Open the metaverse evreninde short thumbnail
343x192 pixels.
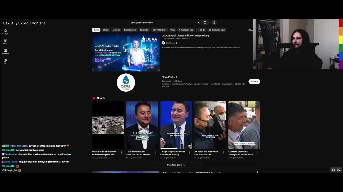(x=108, y=125)
